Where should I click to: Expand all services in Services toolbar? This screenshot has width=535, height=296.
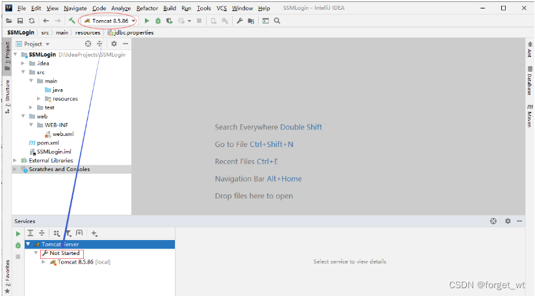[31, 233]
